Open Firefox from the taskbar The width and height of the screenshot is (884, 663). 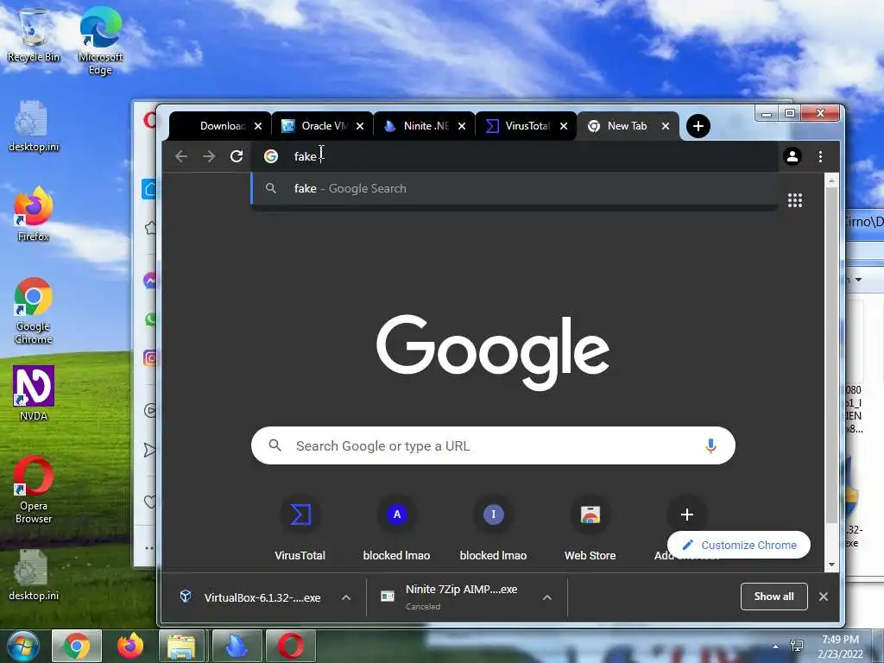click(130, 646)
